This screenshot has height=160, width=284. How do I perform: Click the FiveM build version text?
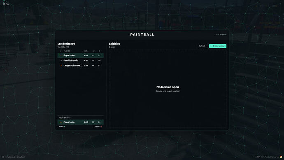266,157
